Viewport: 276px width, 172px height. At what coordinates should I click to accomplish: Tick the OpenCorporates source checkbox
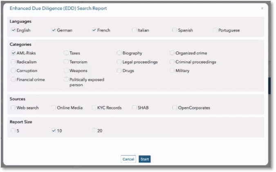[x=175, y=108]
